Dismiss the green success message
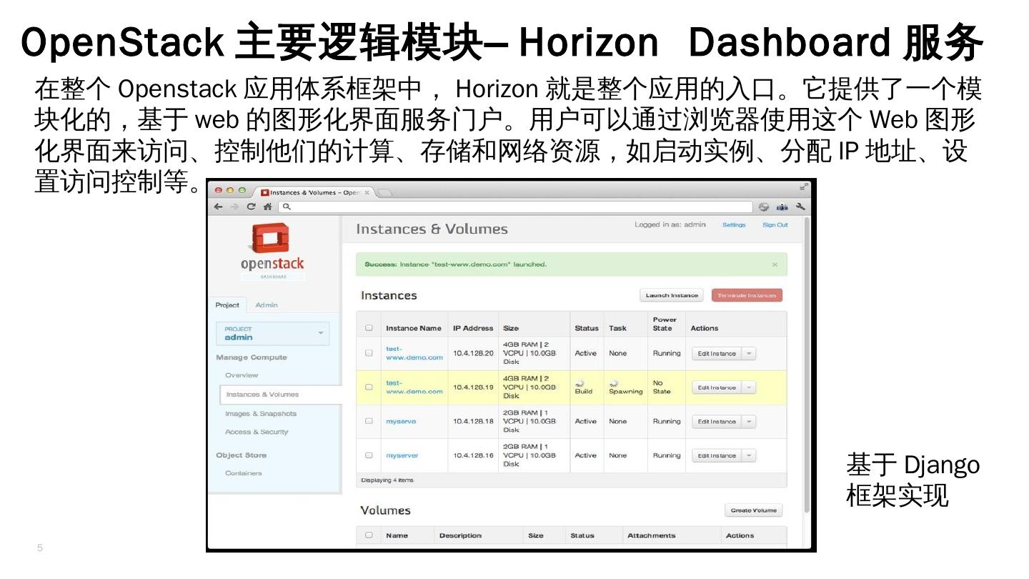 (775, 264)
